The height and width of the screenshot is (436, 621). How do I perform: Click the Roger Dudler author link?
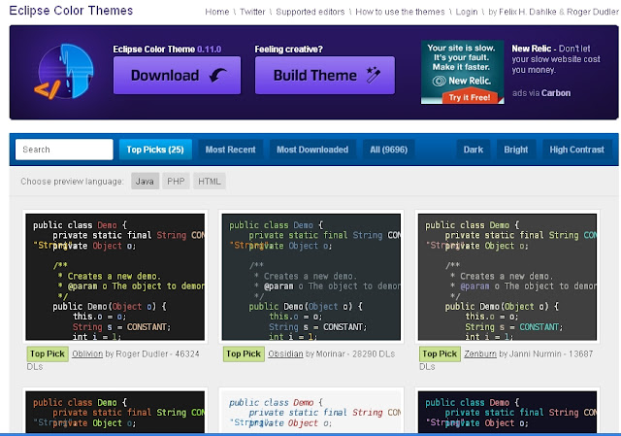pyautogui.click(x=593, y=12)
